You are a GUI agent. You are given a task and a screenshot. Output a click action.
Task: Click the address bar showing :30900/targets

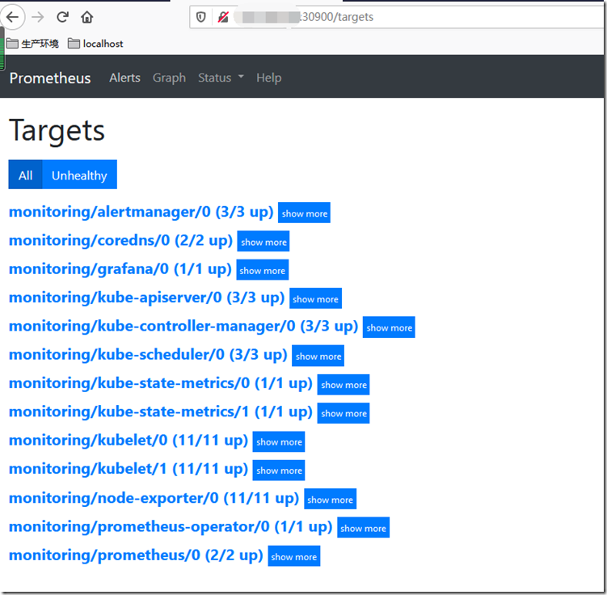point(397,17)
